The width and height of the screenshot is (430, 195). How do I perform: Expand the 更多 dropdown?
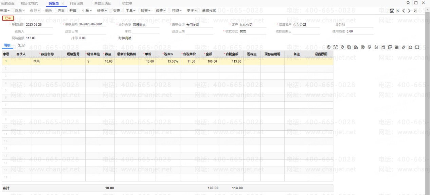tap(192, 11)
